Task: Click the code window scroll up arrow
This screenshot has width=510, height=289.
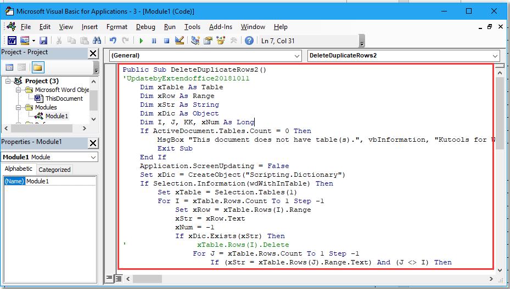Action: [x=500, y=73]
